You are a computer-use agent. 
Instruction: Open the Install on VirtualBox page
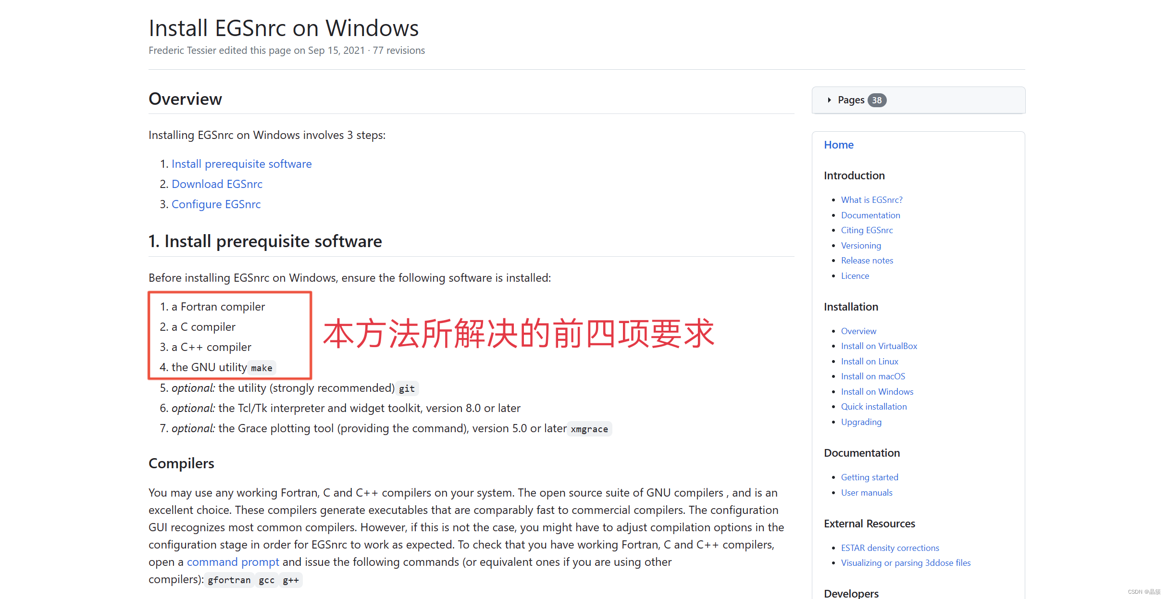pyautogui.click(x=879, y=346)
